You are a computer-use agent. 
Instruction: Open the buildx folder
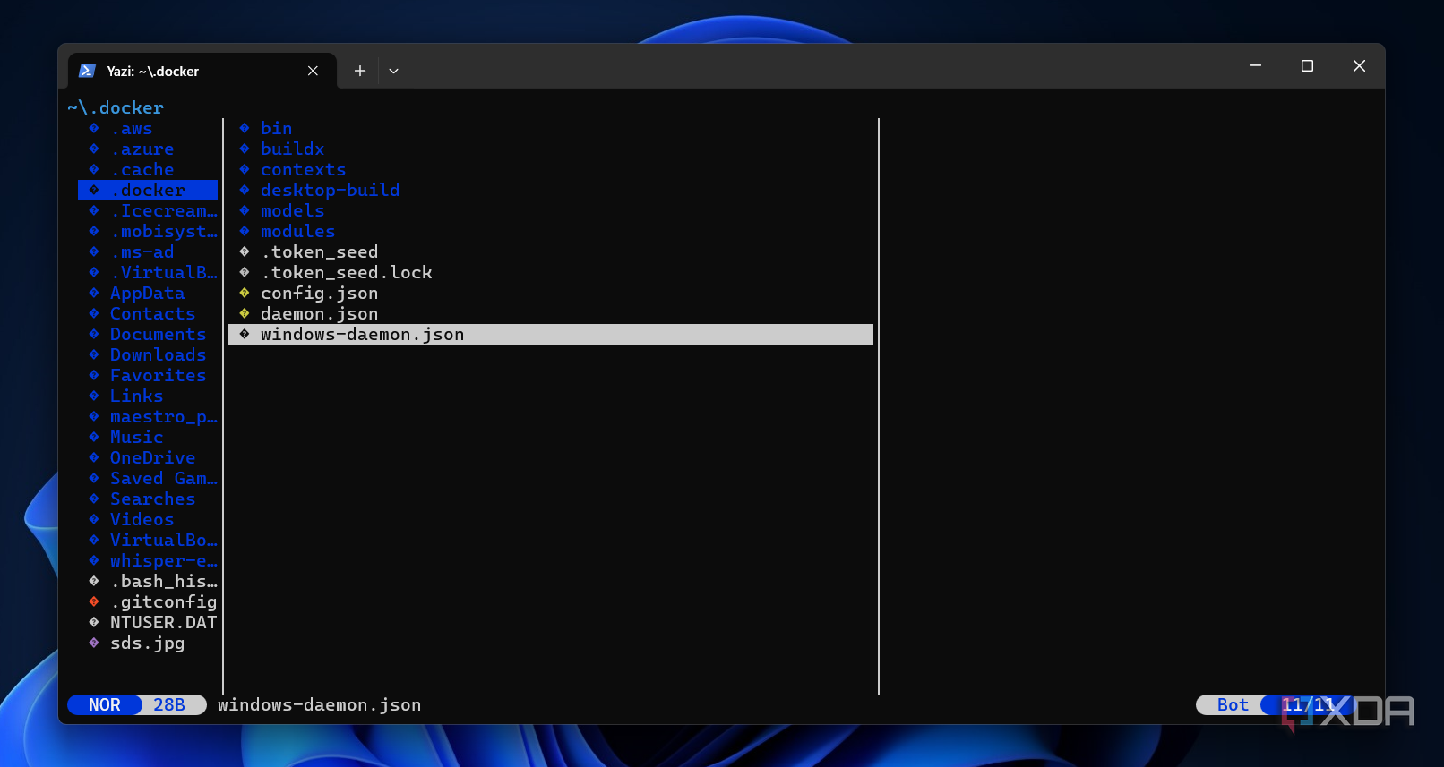coord(293,149)
